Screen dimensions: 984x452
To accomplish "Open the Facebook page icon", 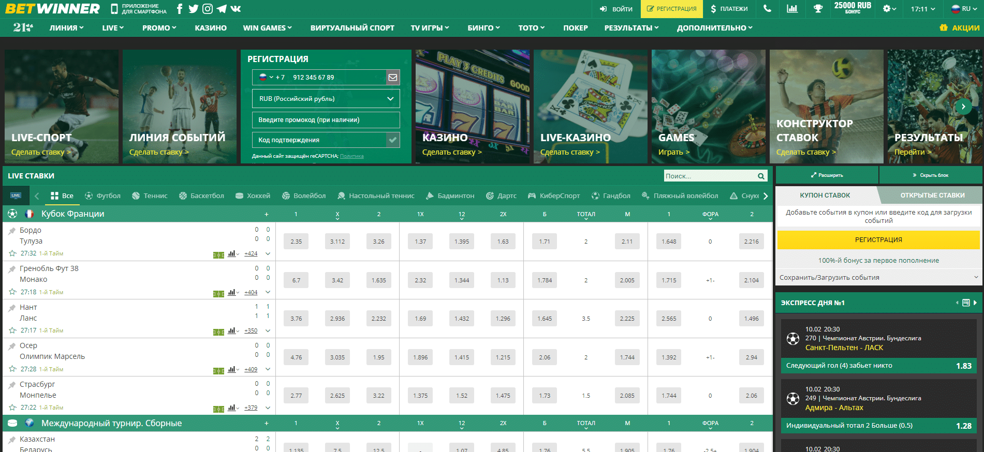I will click(x=180, y=9).
